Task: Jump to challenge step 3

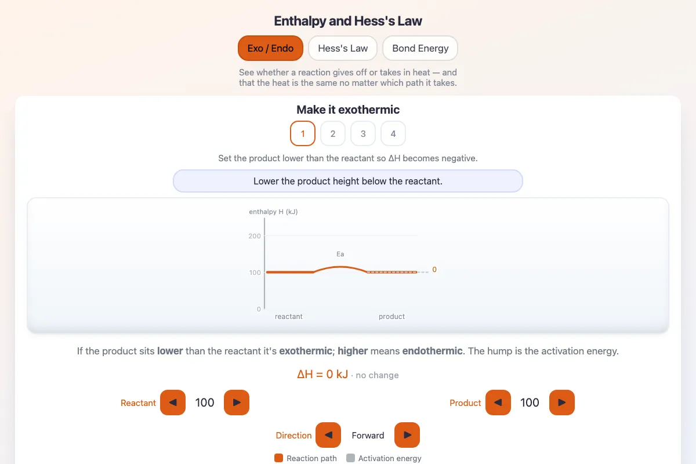Action: tap(363, 133)
